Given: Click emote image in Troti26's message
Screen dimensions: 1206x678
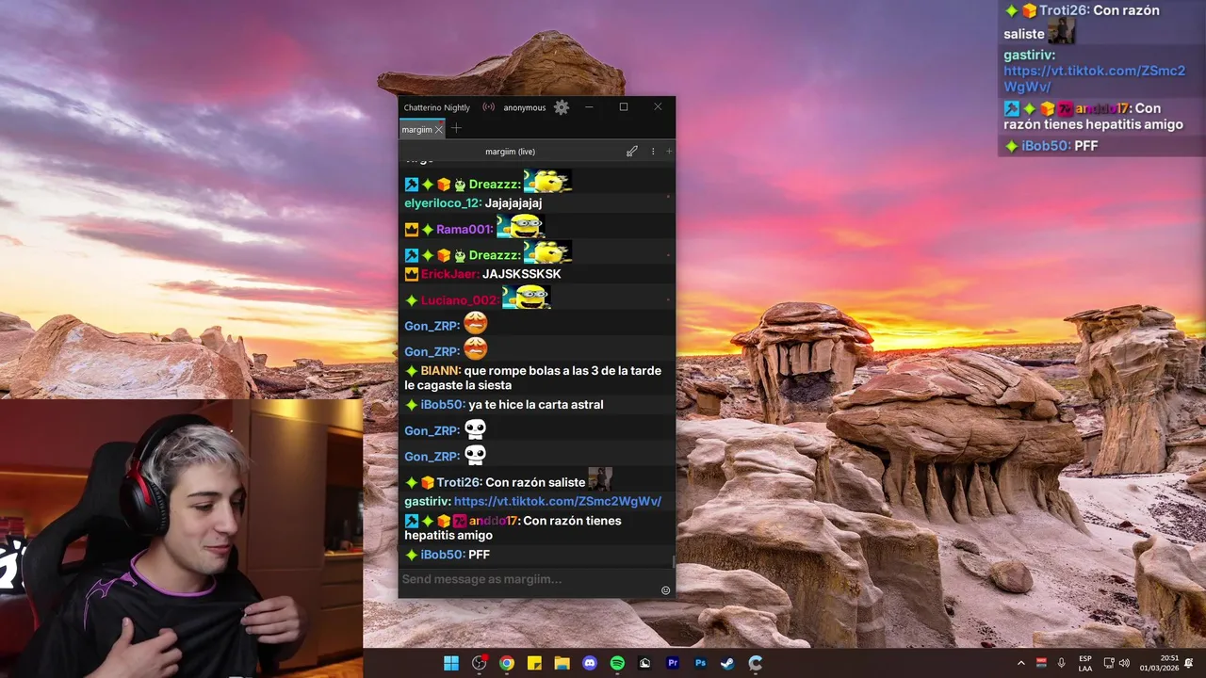Looking at the screenshot, I should click(x=600, y=479).
